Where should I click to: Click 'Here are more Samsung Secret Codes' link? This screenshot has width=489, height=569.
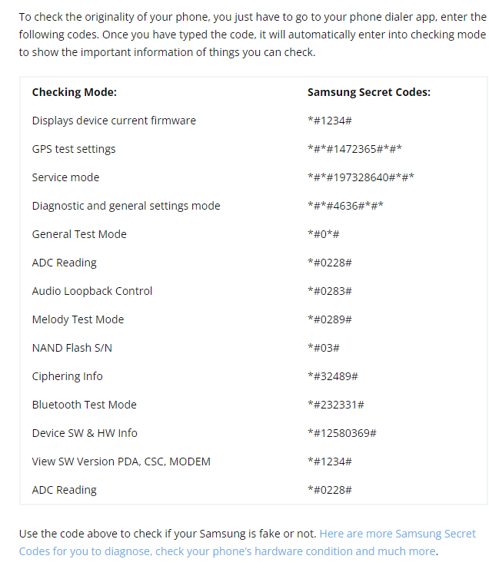click(398, 533)
